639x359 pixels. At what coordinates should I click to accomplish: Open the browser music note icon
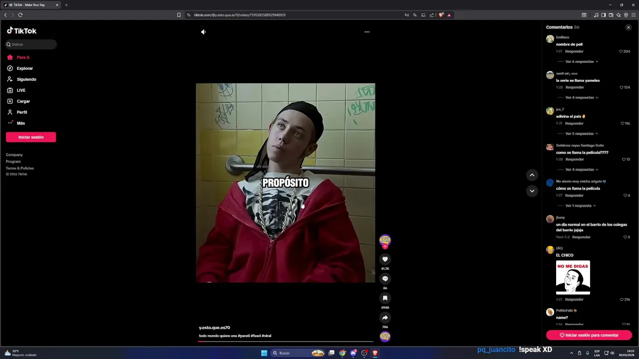(596, 15)
